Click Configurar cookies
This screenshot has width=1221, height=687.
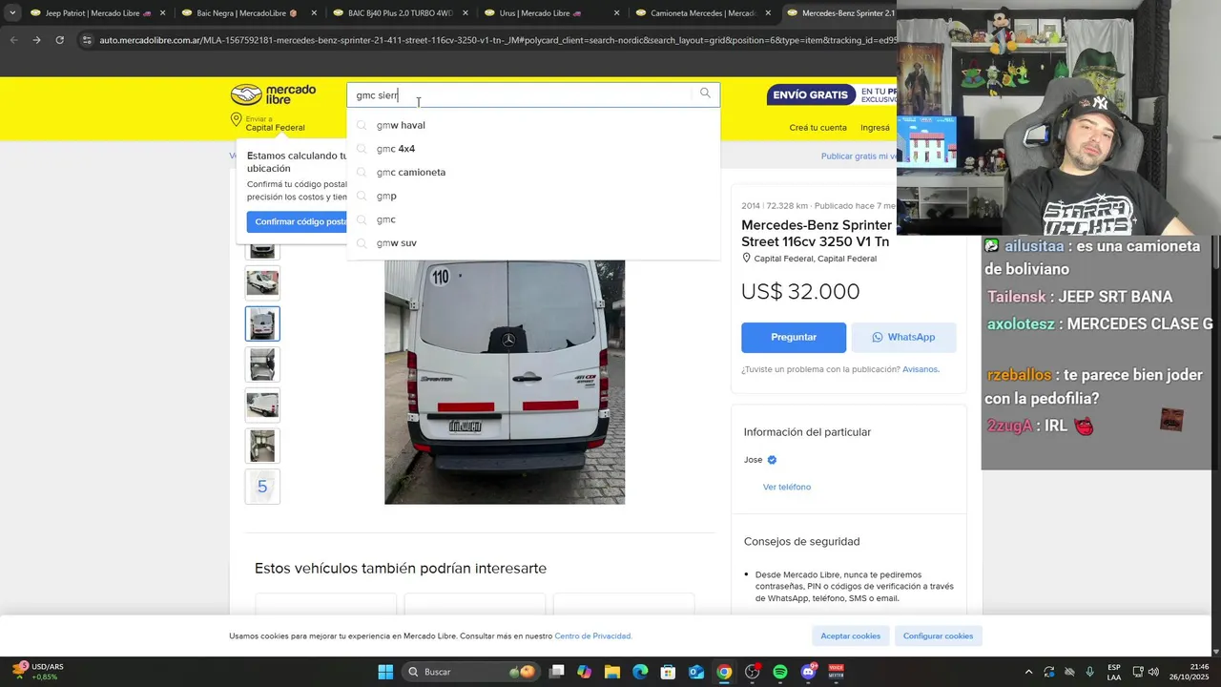click(x=938, y=635)
